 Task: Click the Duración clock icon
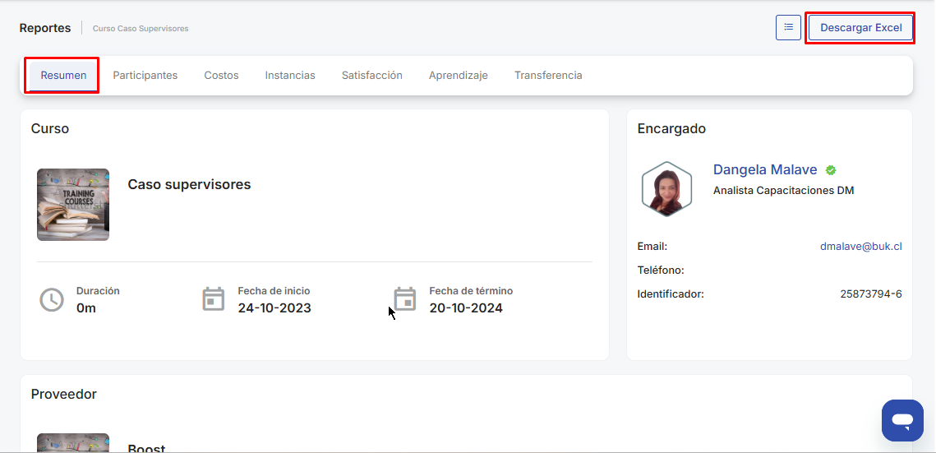click(x=52, y=300)
